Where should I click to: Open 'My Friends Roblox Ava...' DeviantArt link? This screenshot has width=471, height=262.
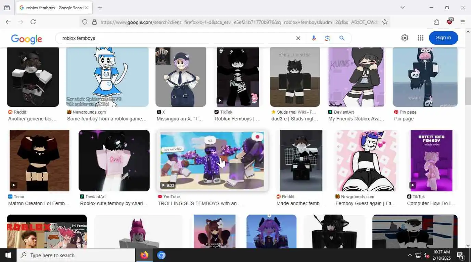(x=356, y=119)
